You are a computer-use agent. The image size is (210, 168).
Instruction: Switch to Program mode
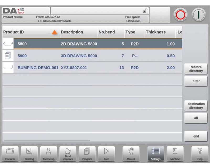87,154
